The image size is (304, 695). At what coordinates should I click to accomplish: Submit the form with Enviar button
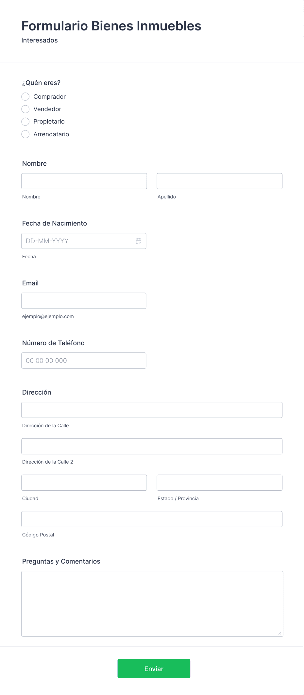154,669
